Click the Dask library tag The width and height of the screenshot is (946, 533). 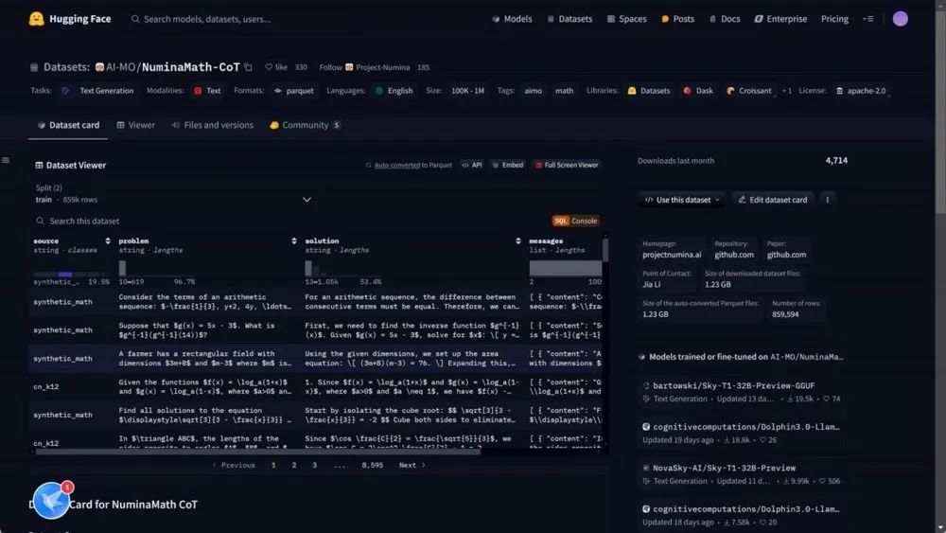(698, 91)
